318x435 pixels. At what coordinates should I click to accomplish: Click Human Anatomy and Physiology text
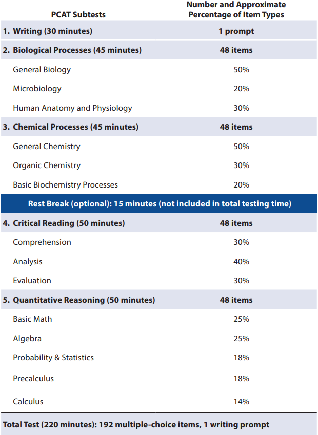[72, 108]
